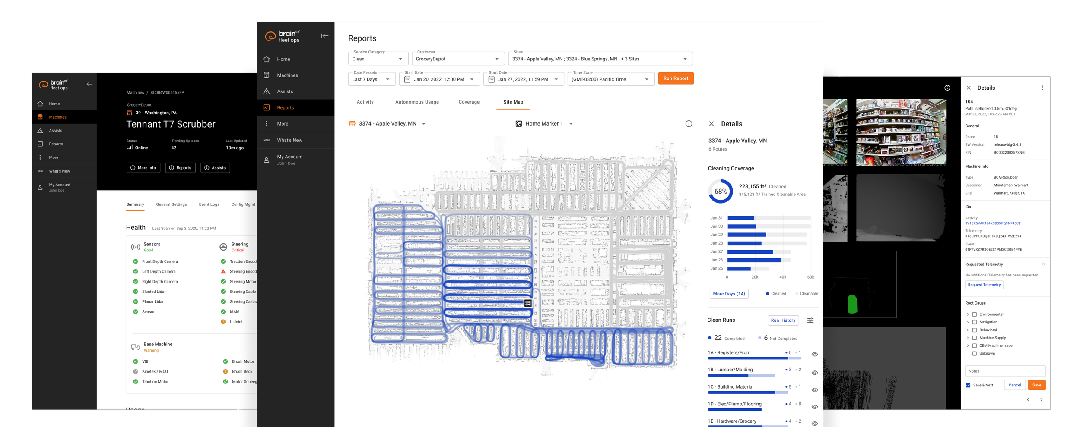The height and width of the screenshot is (427, 1080).
Task: Click info icon in assist viewer window
Action: coord(947,88)
